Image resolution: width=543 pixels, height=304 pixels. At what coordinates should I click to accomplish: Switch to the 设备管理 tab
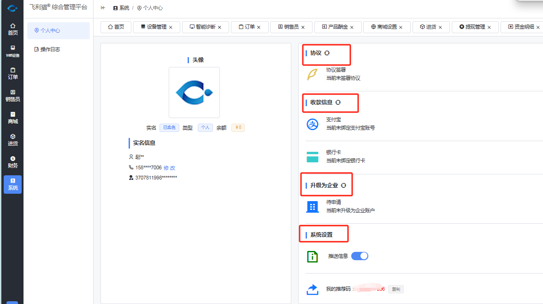point(153,27)
